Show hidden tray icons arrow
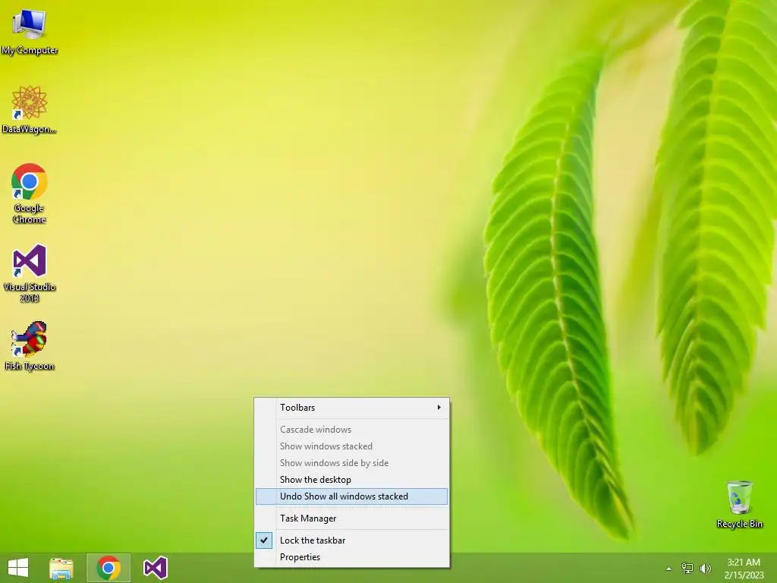The image size is (777, 583). (x=669, y=569)
